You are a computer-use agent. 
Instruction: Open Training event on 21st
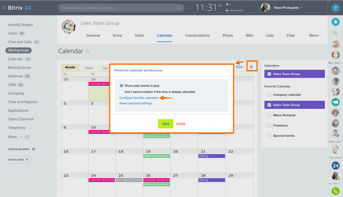(212, 156)
